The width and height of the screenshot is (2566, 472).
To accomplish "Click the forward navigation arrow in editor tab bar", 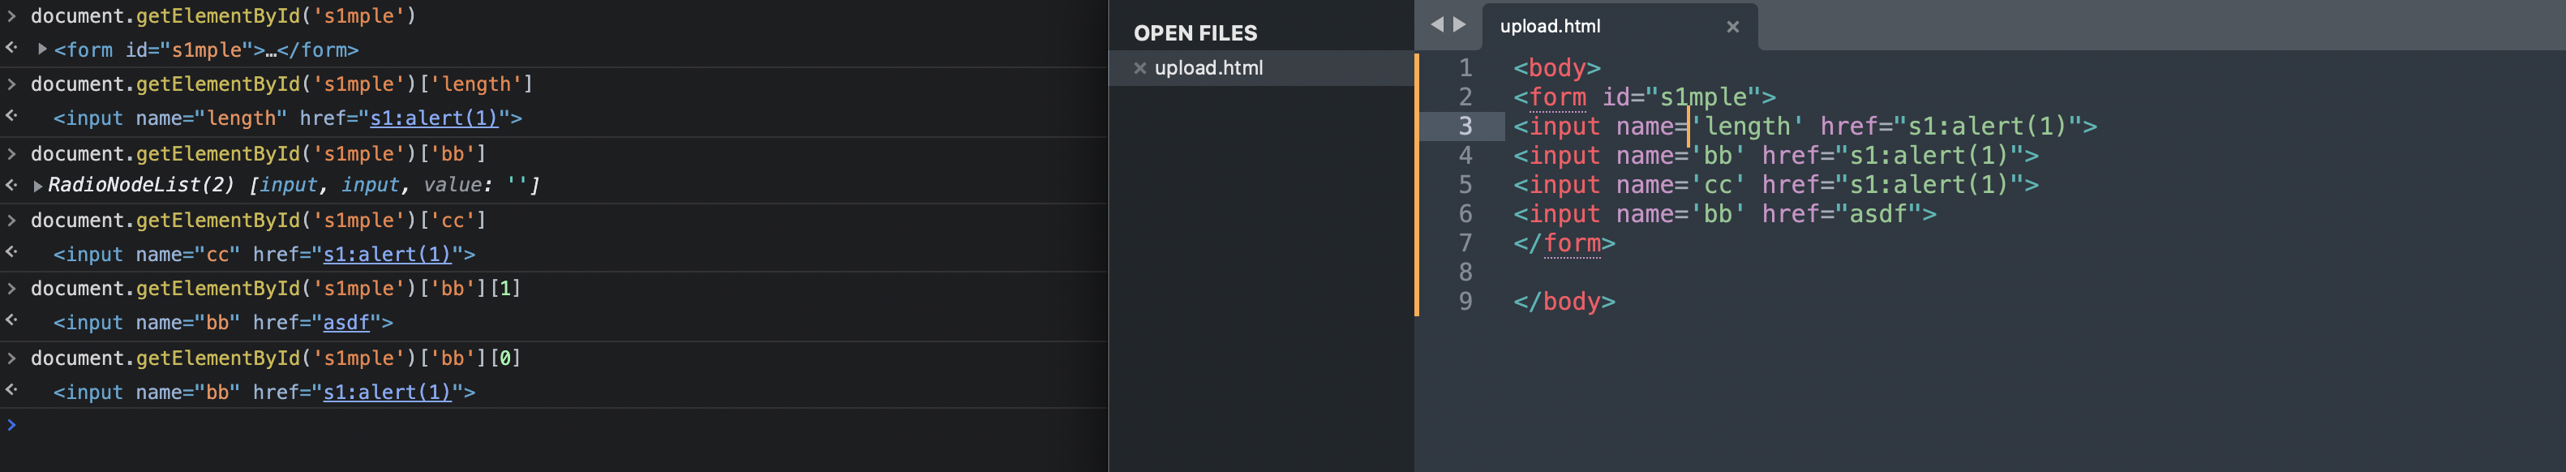I will 1461,25.
